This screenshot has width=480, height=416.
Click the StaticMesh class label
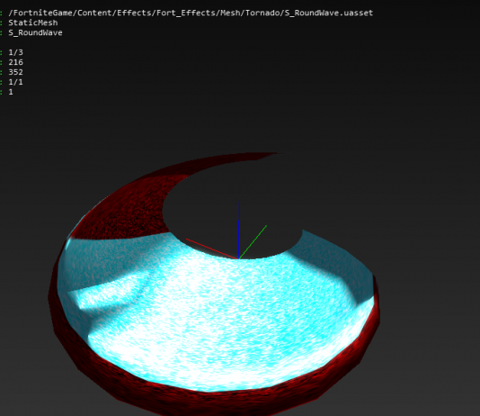point(33,23)
